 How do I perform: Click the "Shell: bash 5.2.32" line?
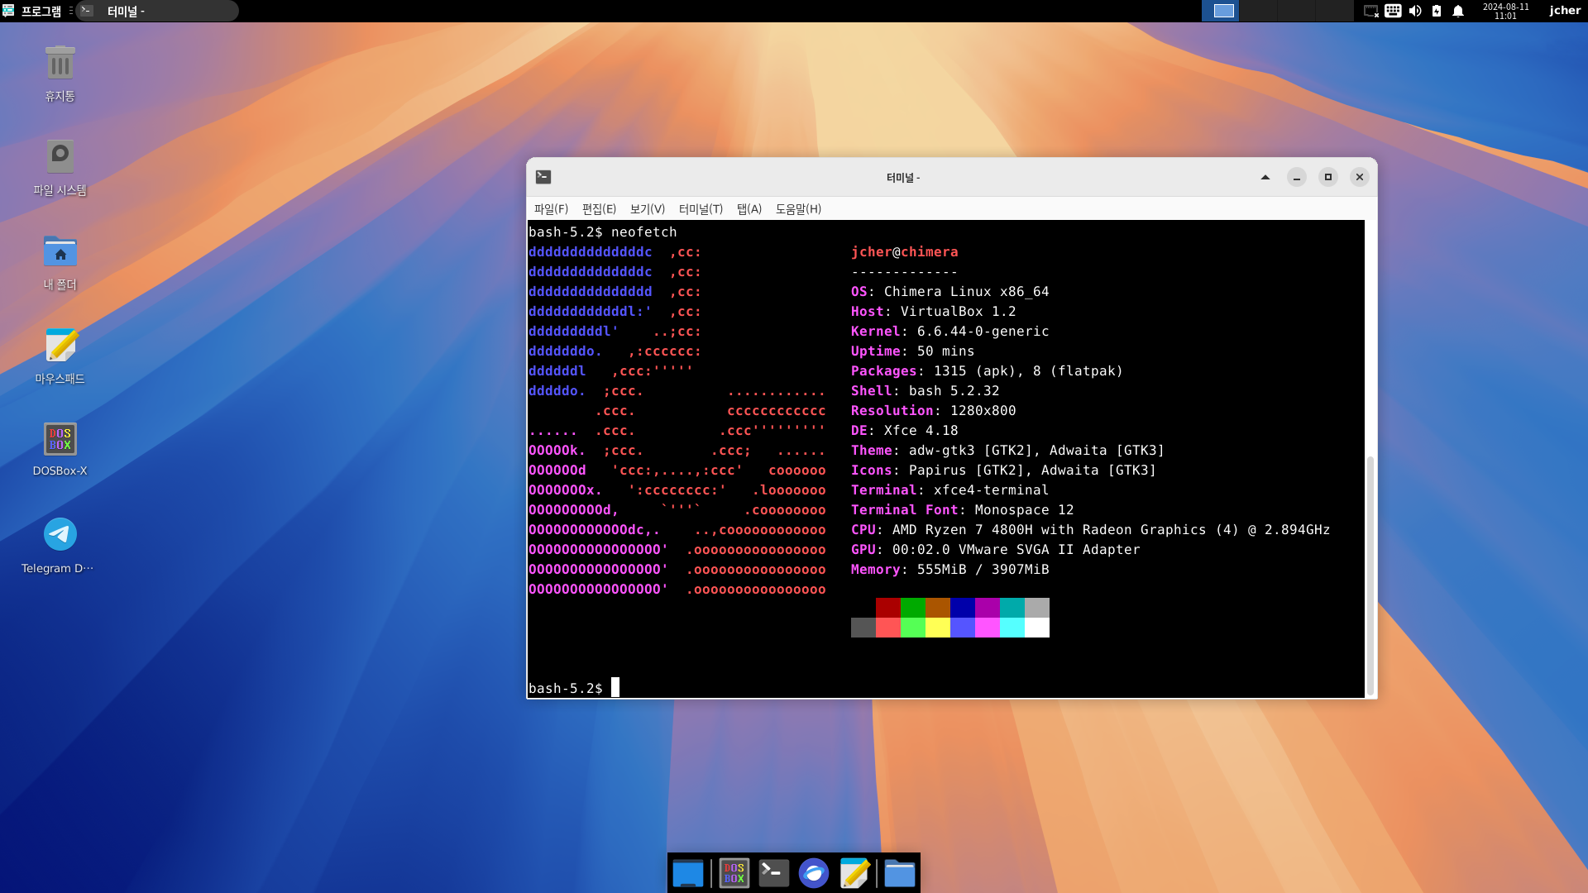tap(925, 391)
